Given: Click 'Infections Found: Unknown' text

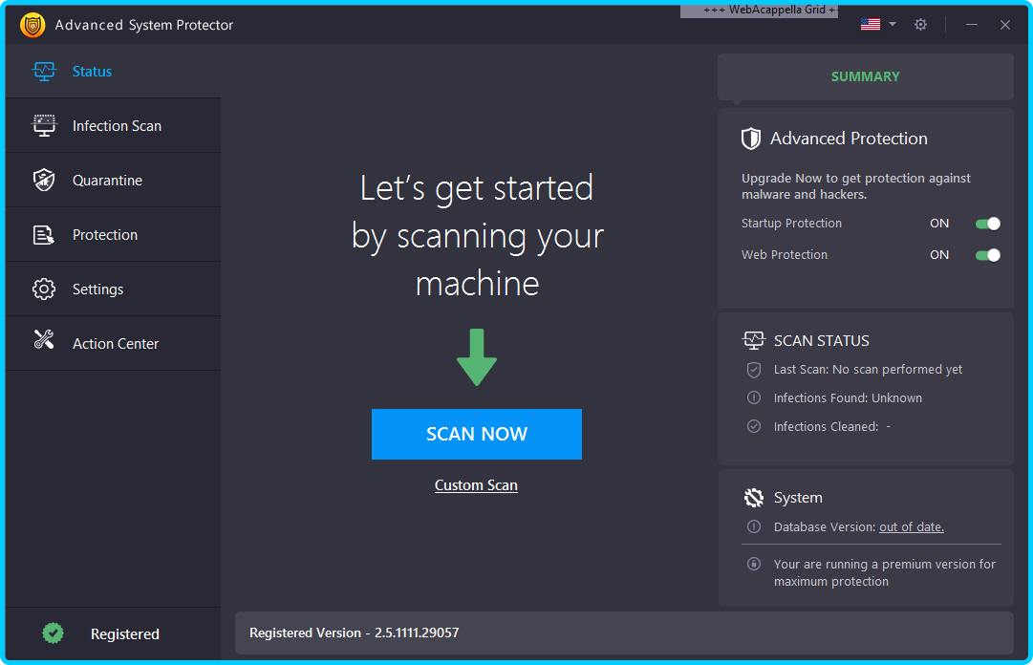Looking at the screenshot, I should [848, 397].
